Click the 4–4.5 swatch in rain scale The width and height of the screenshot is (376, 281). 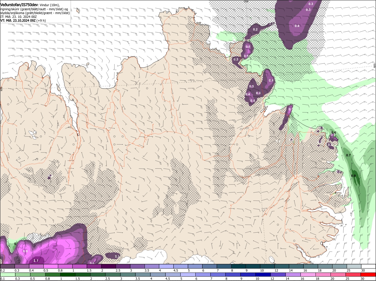point(157,275)
